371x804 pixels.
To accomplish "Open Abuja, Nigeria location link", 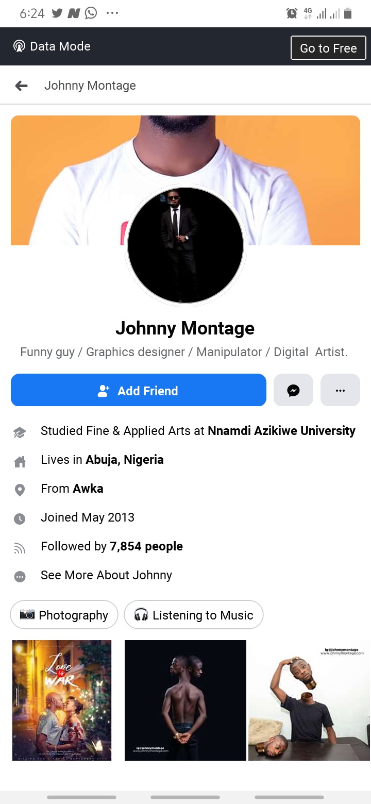I will [x=124, y=460].
